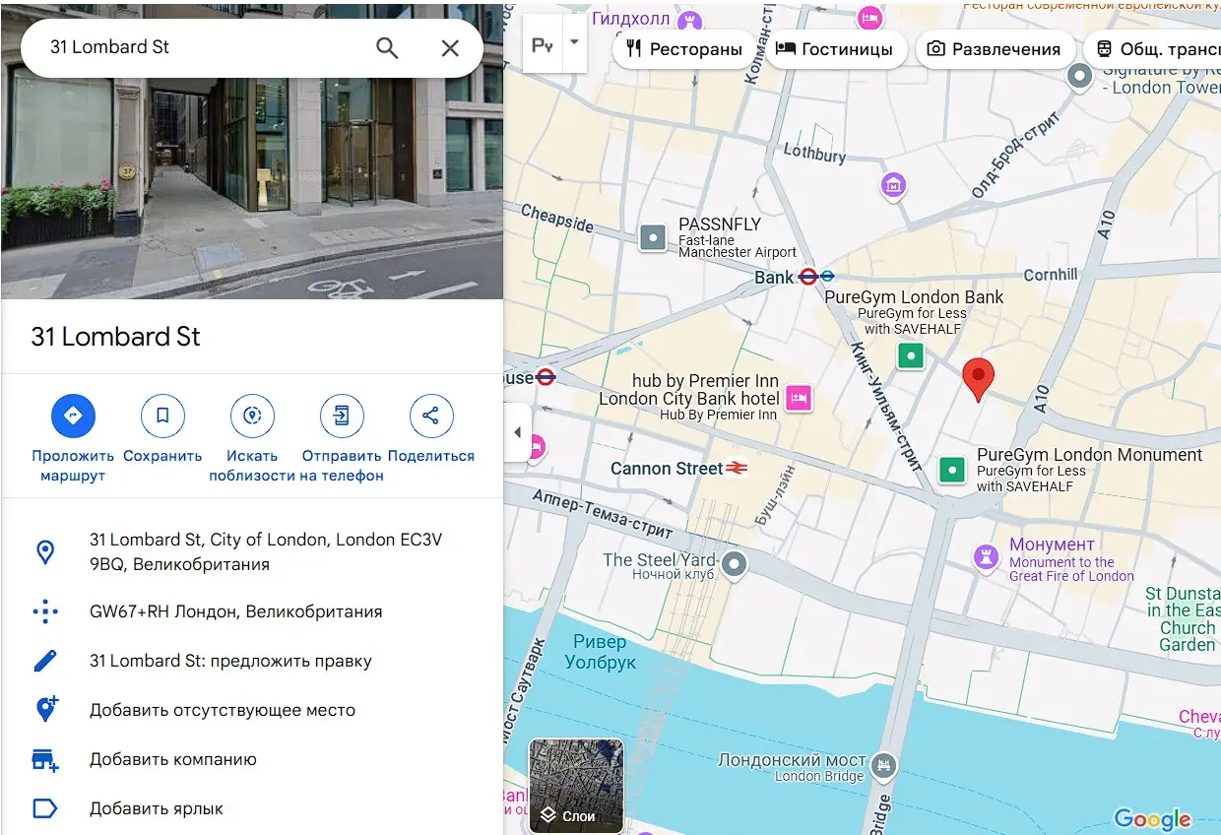Click the red location pin on map
The width and height of the screenshot is (1221, 835).
point(978,380)
